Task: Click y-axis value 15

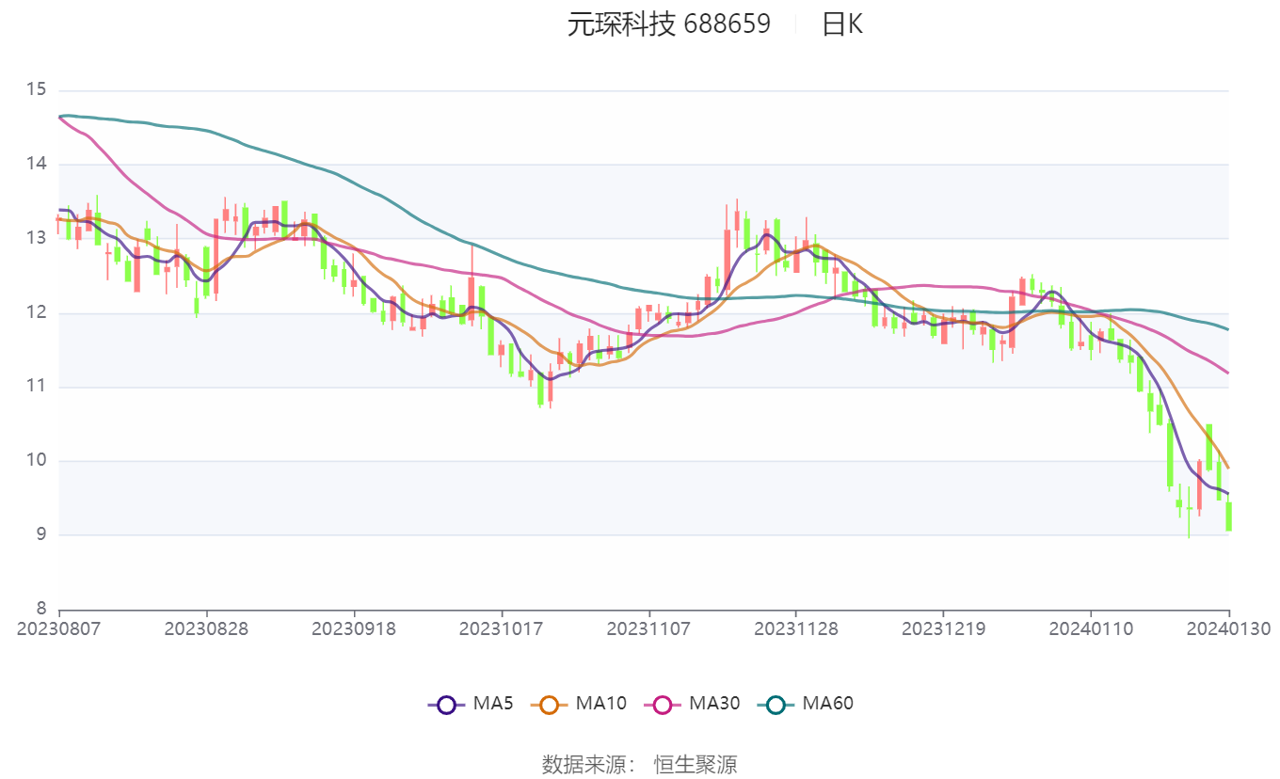Action: click(x=37, y=90)
